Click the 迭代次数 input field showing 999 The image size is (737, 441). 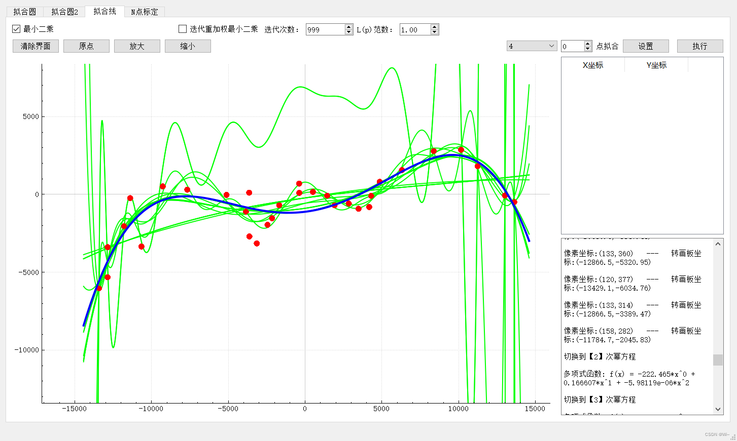coord(325,29)
